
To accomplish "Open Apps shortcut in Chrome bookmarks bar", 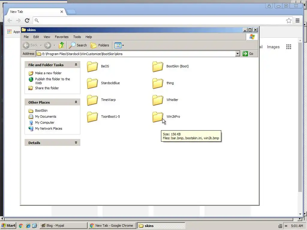I will [x=14, y=32].
